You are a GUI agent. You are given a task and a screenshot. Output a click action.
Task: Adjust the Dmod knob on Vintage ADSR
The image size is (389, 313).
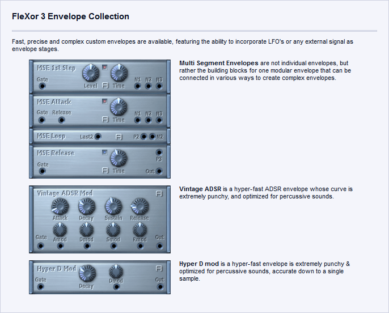[x=87, y=230]
